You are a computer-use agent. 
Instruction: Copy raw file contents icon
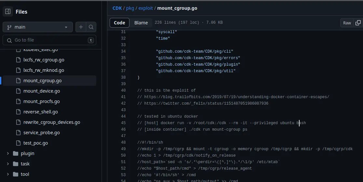[358, 23]
